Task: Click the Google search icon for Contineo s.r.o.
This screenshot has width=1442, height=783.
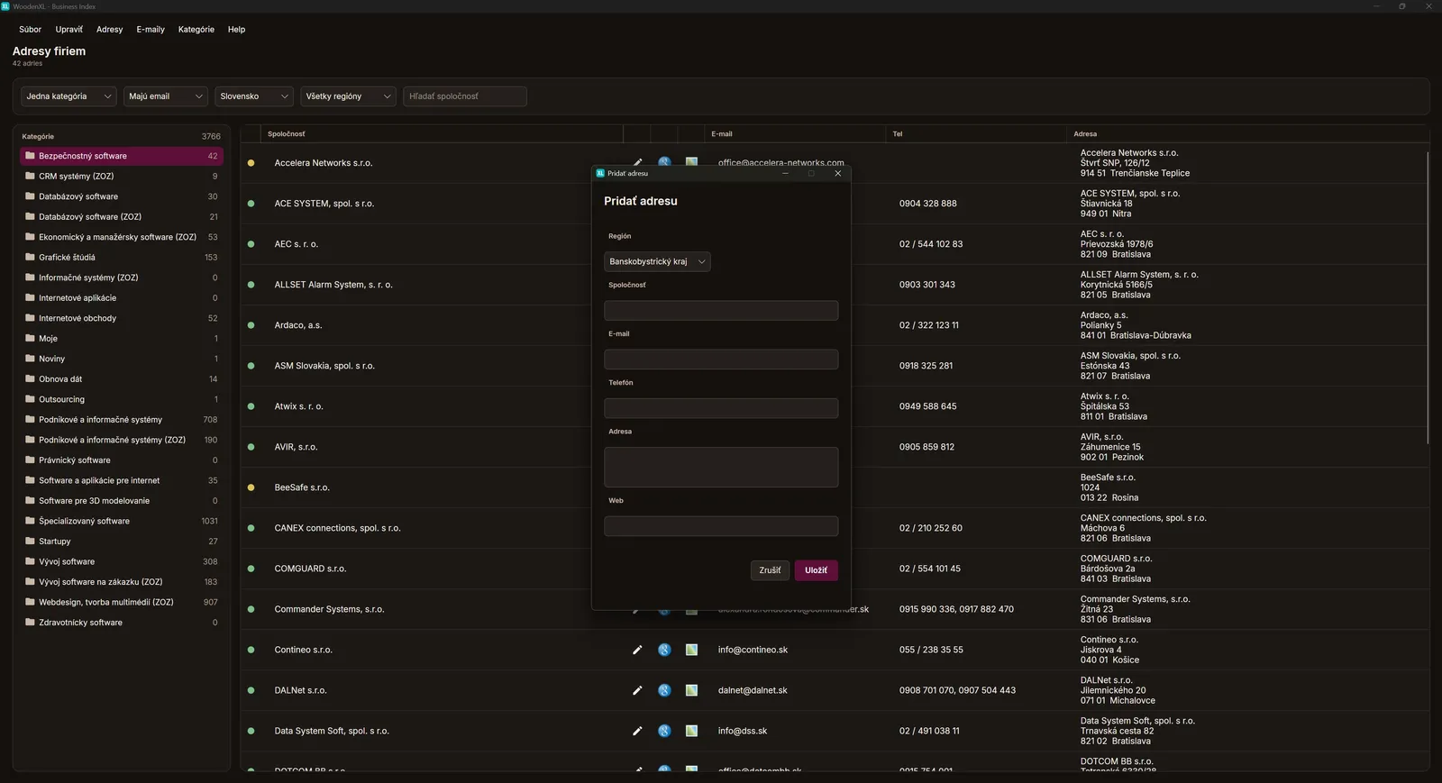Action: click(x=664, y=650)
